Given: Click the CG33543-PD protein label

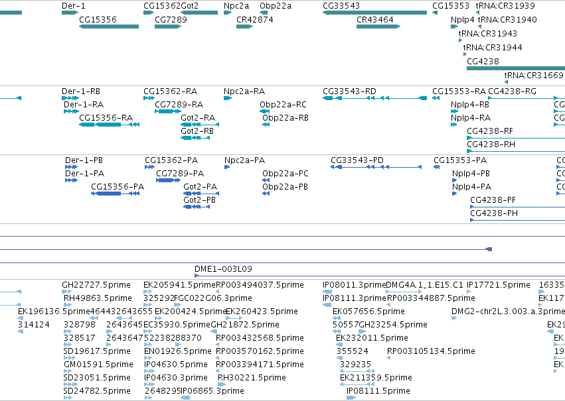Looking at the screenshot, I should point(357,160).
